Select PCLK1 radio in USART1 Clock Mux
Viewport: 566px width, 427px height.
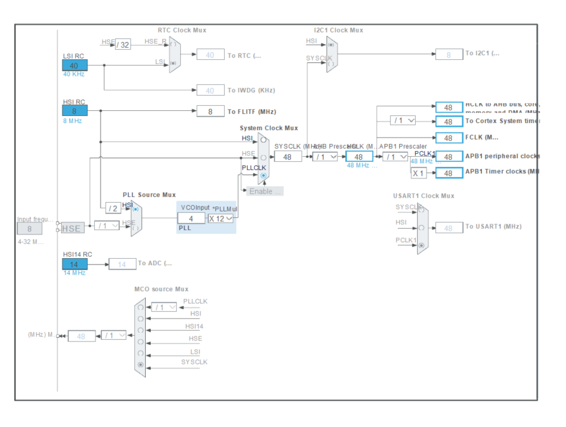(x=421, y=245)
